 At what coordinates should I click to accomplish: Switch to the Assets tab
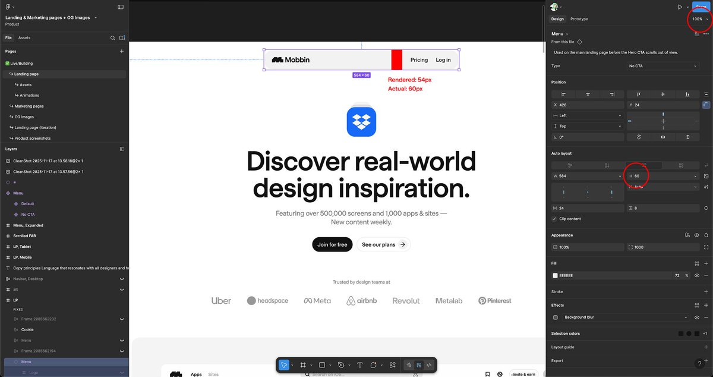pos(24,37)
